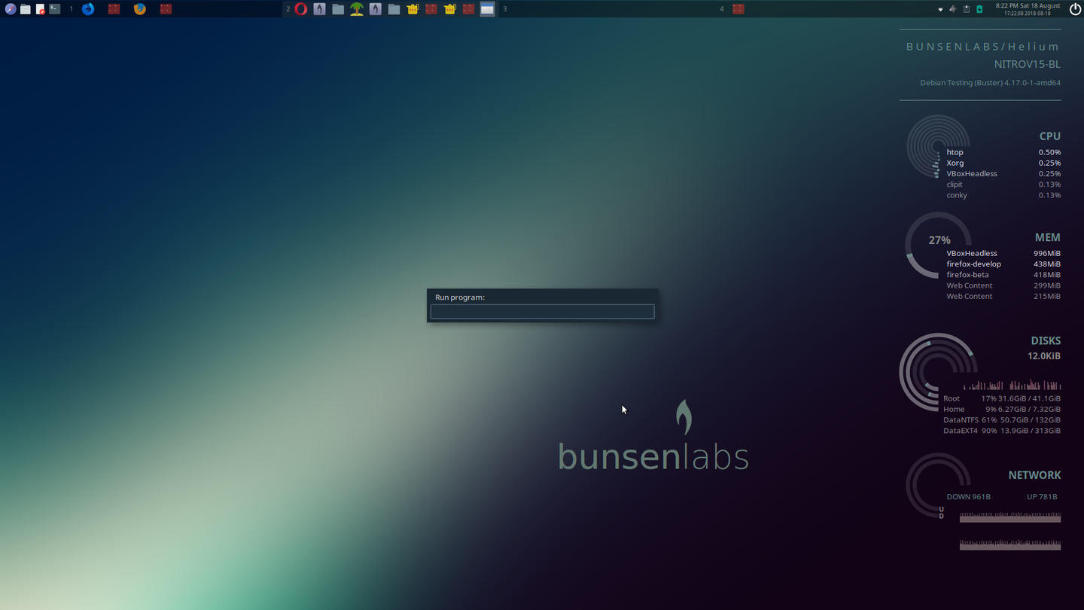Select the DataNTFS disk usage line

[x=1002, y=420]
